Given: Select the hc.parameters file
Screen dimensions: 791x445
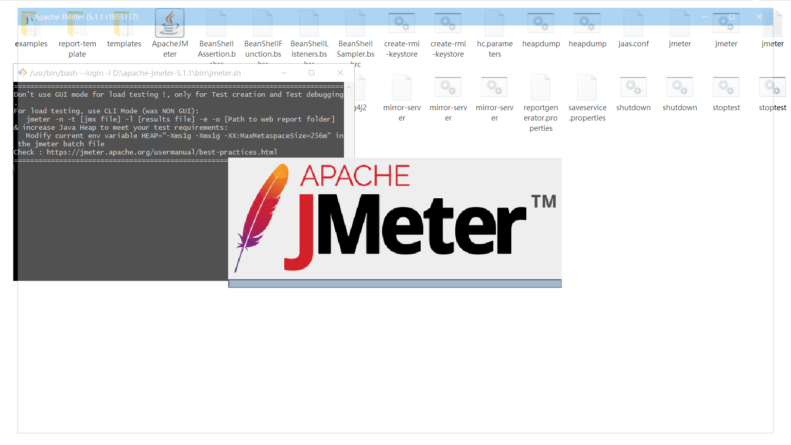Looking at the screenshot, I should click(494, 35).
